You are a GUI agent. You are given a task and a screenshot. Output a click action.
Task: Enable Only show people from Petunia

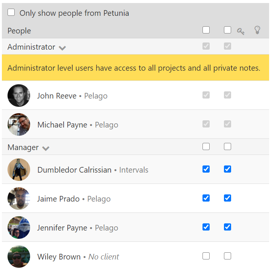pos(11,13)
